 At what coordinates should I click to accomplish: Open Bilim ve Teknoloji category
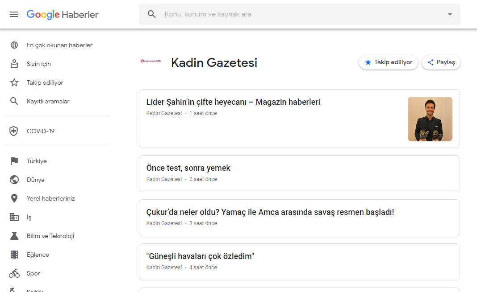coord(50,236)
